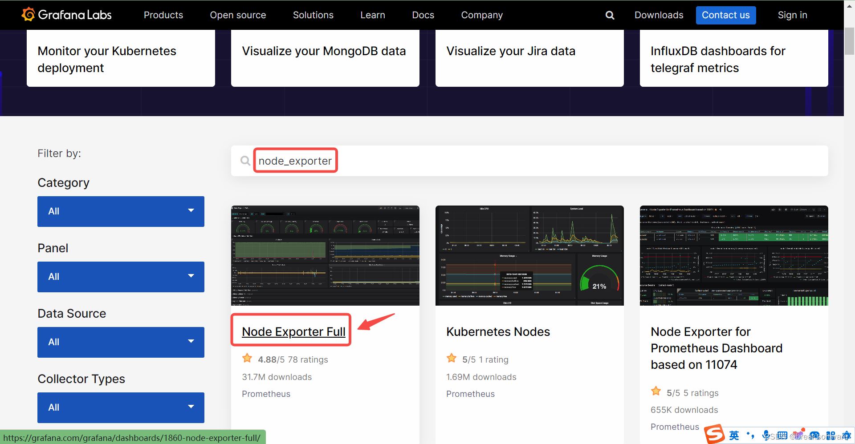Click the star icon beside 4.88/5 rating

click(x=247, y=358)
